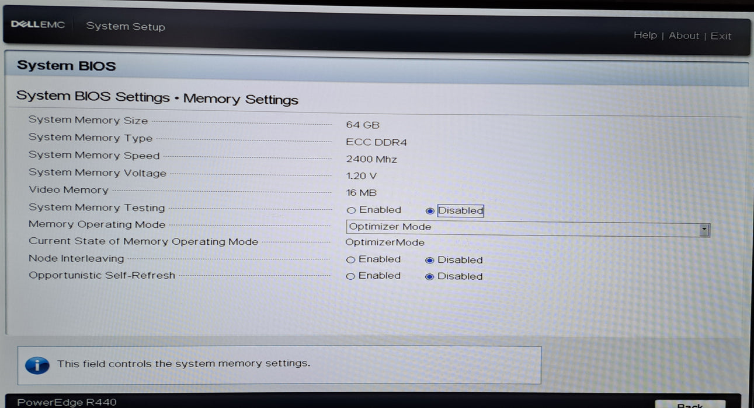Click the Opportunistic Self-Refresh label
The height and width of the screenshot is (408, 754).
[x=102, y=275]
